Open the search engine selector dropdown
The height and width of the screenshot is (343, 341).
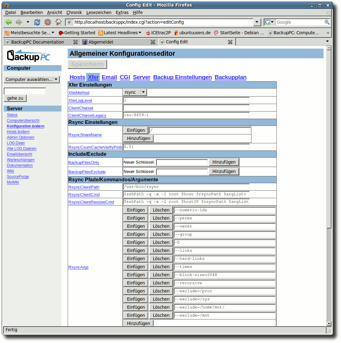(x=269, y=22)
